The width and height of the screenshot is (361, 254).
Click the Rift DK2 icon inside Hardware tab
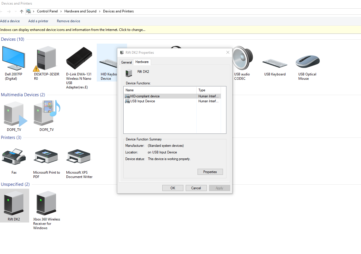(129, 73)
